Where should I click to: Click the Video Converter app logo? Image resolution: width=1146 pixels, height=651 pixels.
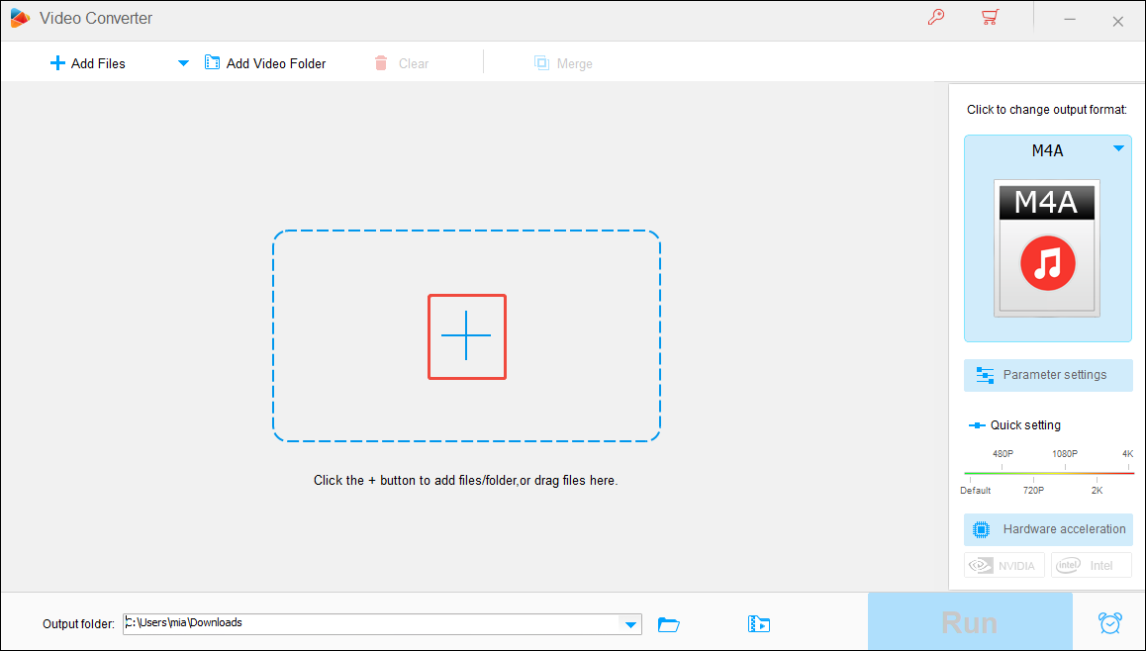tap(19, 17)
